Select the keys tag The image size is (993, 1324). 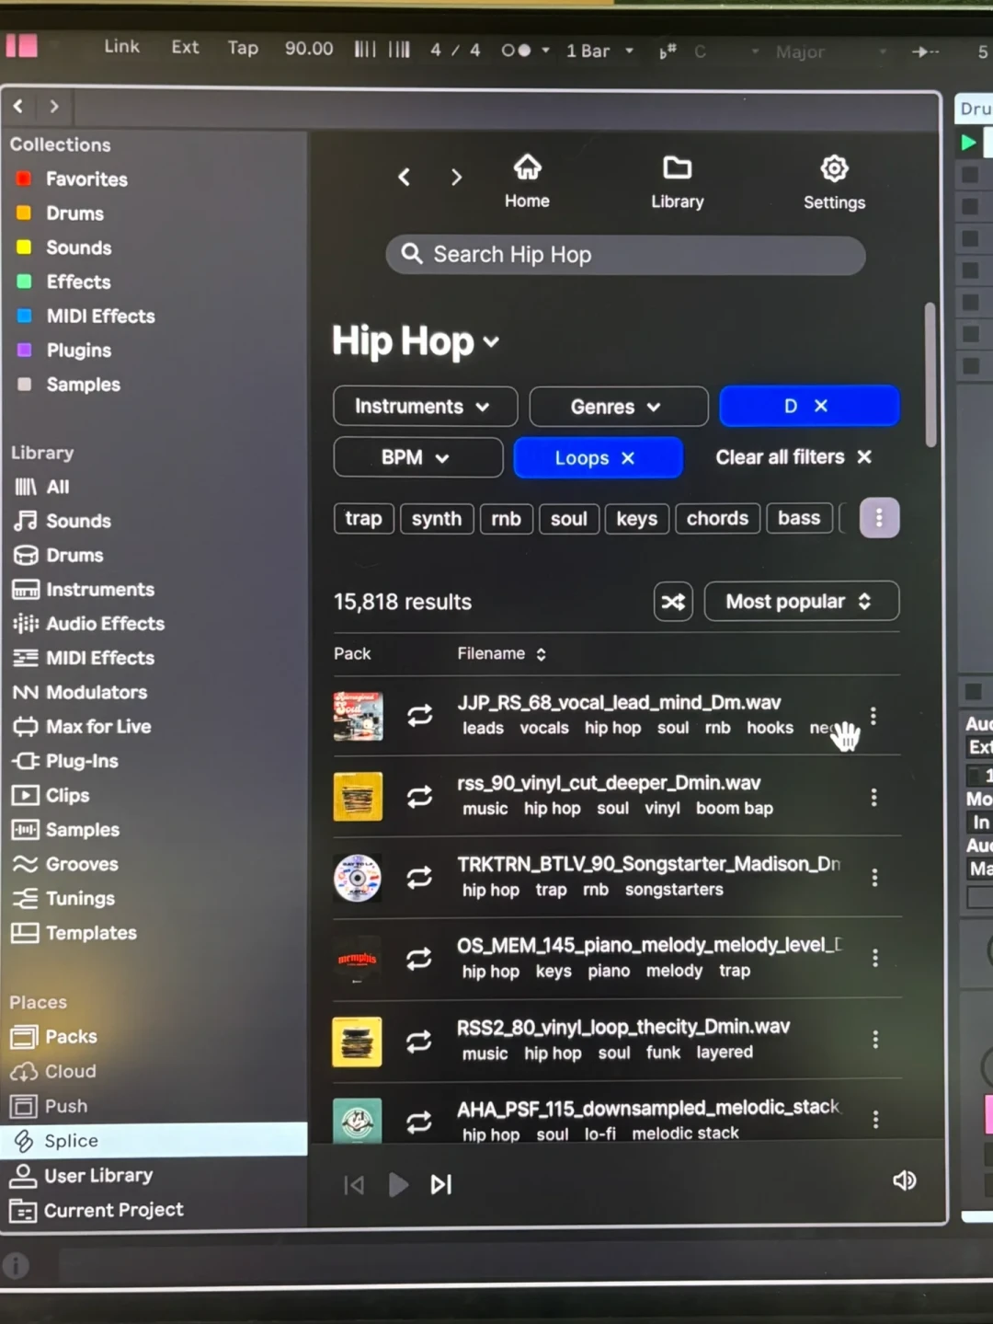(636, 519)
